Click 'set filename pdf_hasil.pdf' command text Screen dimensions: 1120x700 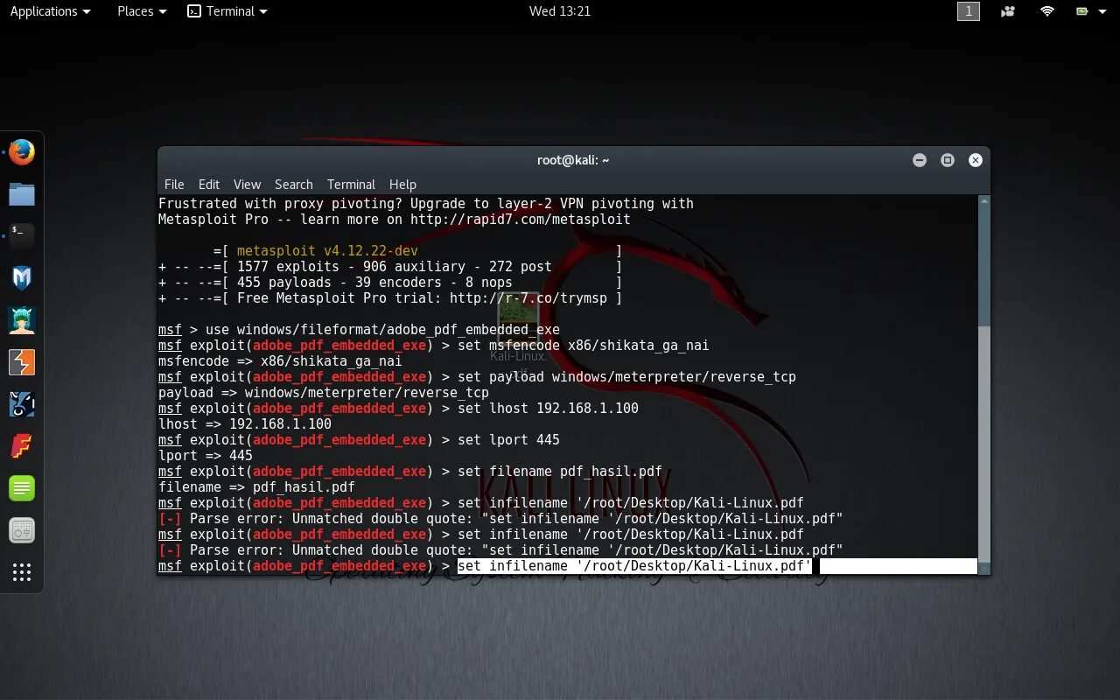click(560, 472)
